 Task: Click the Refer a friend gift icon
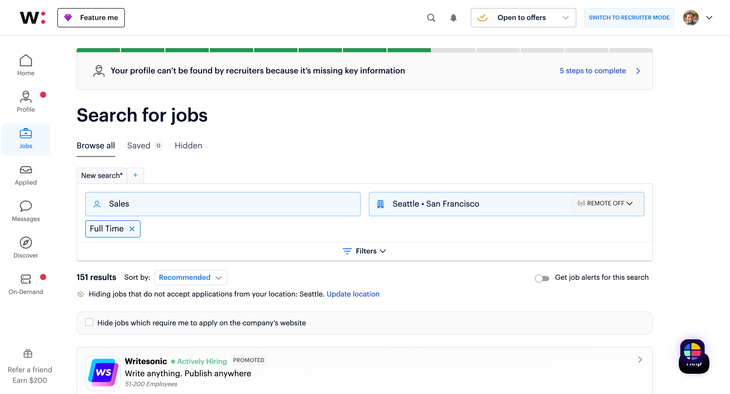(28, 353)
